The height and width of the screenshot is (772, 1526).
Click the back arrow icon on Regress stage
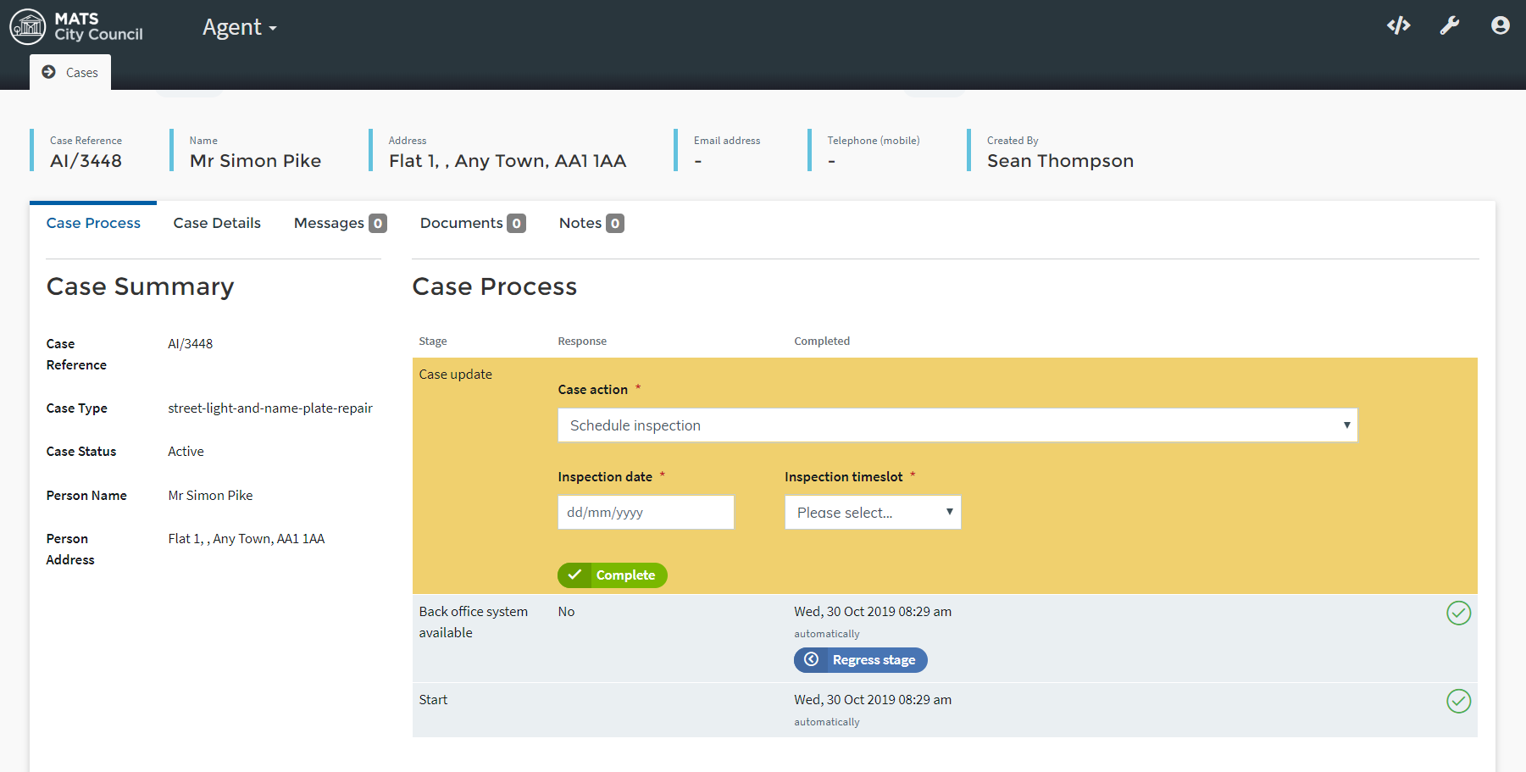click(x=811, y=659)
